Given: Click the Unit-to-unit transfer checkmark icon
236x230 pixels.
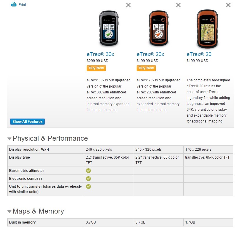Looking at the screenshot, I should point(88,187).
